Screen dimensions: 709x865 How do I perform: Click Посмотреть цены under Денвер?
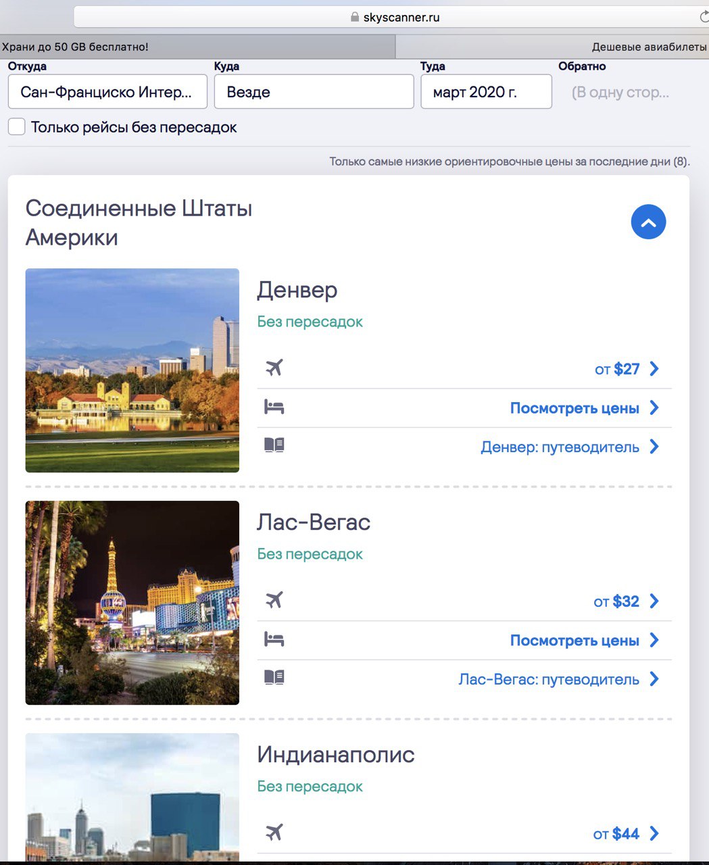pos(574,408)
